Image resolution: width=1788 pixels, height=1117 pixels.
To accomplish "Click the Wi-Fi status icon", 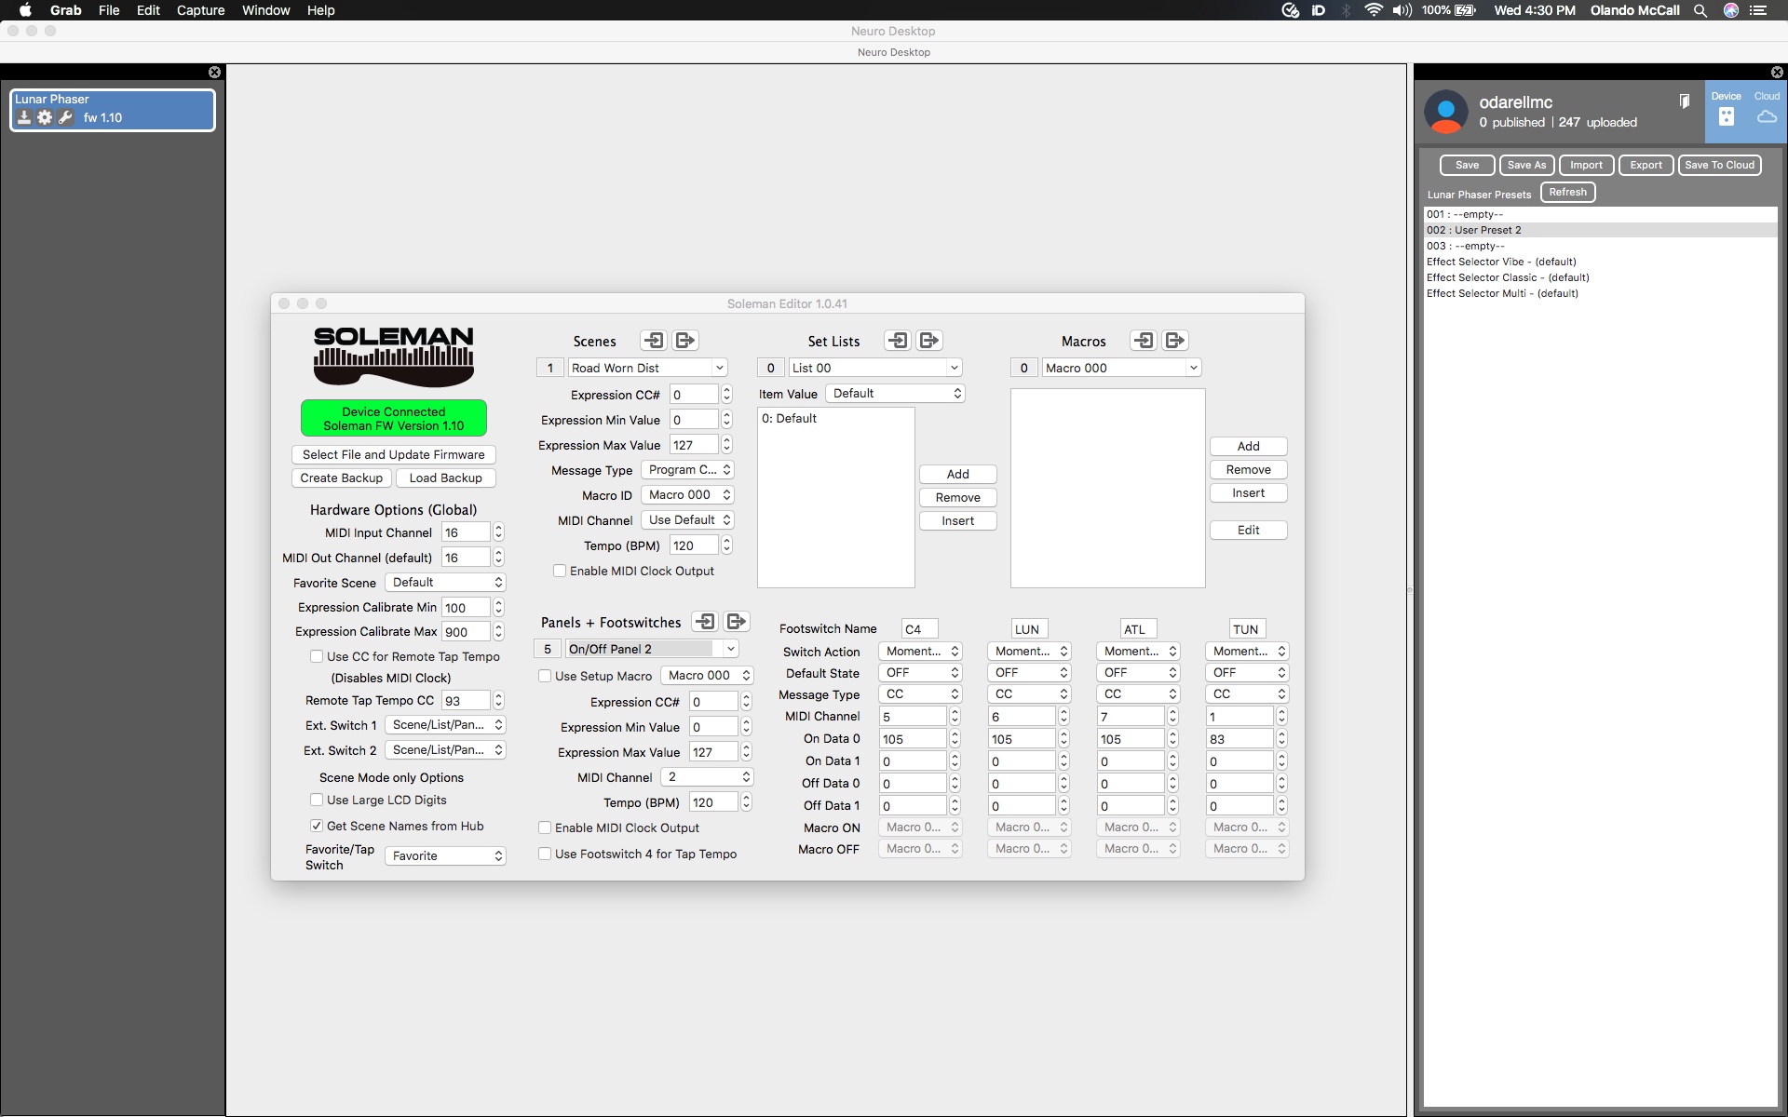I will (x=1374, y=10).
